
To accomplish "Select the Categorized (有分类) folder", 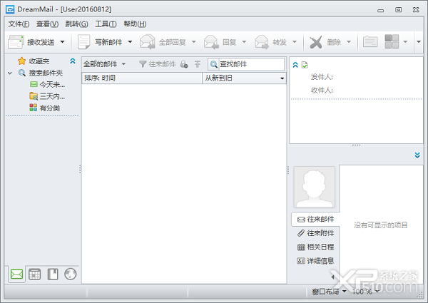I will point(44,108).
